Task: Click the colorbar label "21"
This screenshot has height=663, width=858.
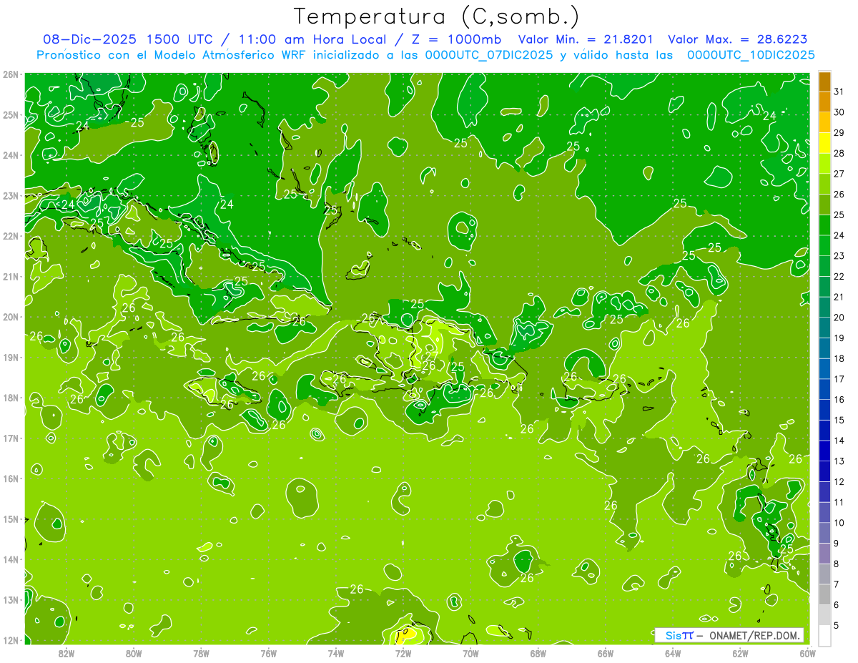Action: pos(839,297)
